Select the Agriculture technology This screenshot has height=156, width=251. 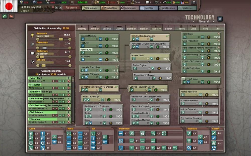[99, 51]
